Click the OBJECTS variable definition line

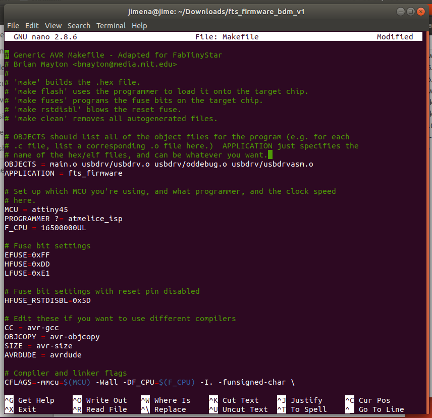tap(158, 164)
